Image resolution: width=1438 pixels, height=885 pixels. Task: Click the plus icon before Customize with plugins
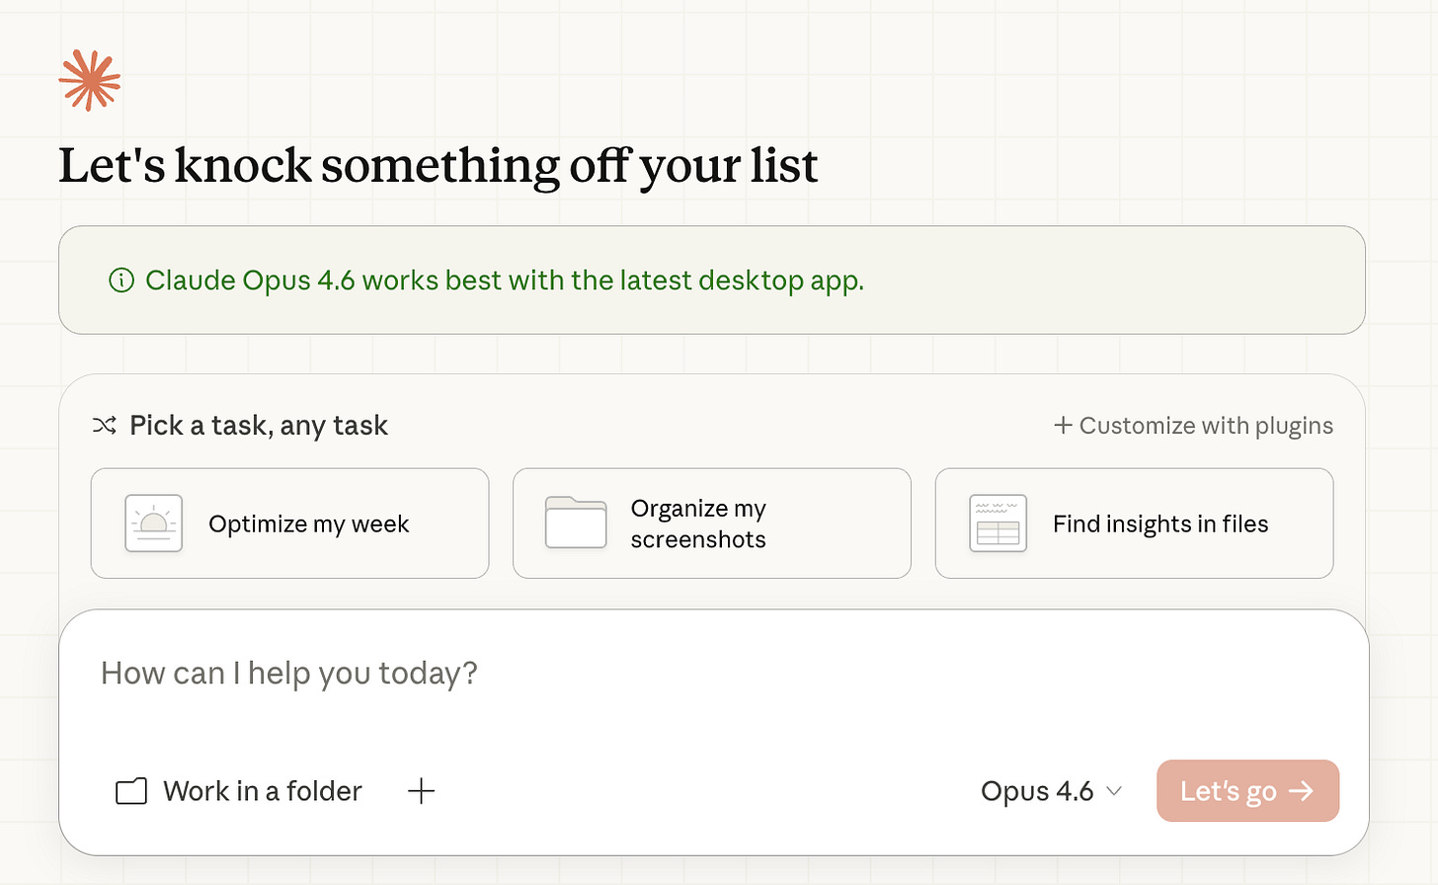[x=1063, y=426]
